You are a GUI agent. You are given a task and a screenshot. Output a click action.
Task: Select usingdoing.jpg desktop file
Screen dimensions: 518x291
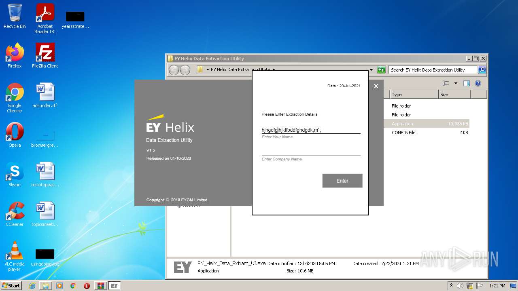[45, 258]
